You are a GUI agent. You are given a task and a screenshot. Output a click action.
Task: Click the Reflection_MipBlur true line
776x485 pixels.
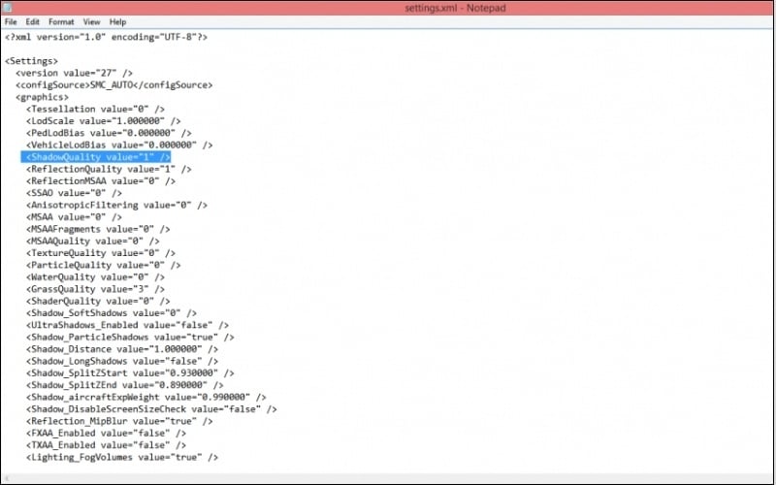[x=119, y=421]
